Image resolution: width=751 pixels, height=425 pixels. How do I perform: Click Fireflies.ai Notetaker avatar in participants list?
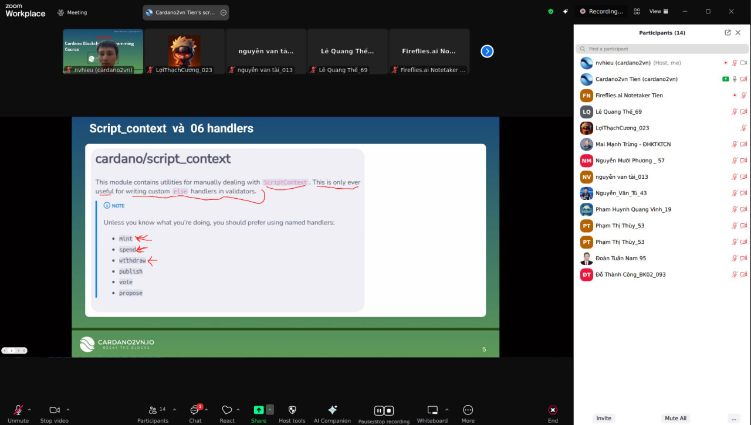point(586,96)
